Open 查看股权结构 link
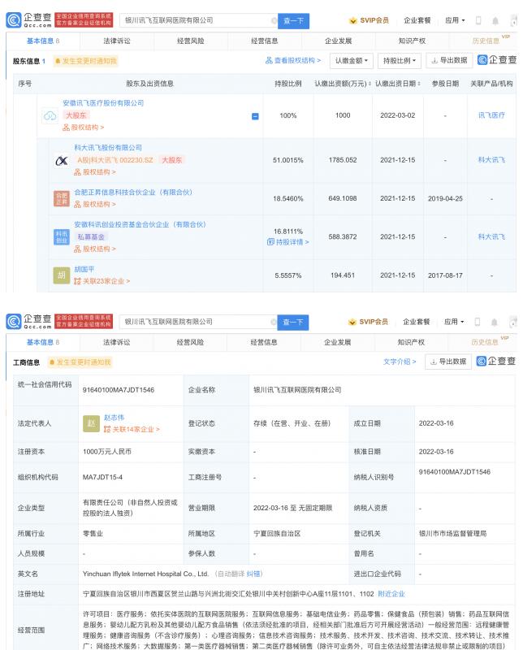 (x=293, y=60)
